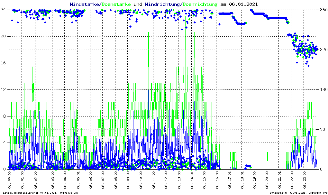Click the '24' value on left axis

click(x=4, y=10)
